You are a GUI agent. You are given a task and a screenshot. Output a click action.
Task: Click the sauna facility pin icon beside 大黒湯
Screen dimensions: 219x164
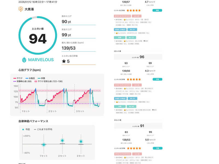[21, 9]
